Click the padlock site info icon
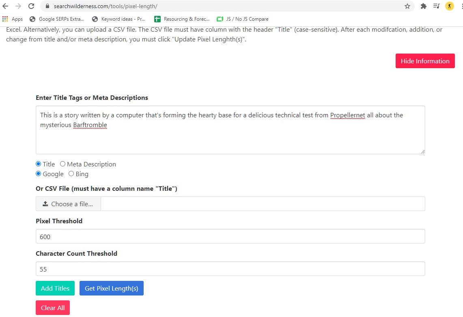Screen dimensions: 463x317 [x=47, y=6]
